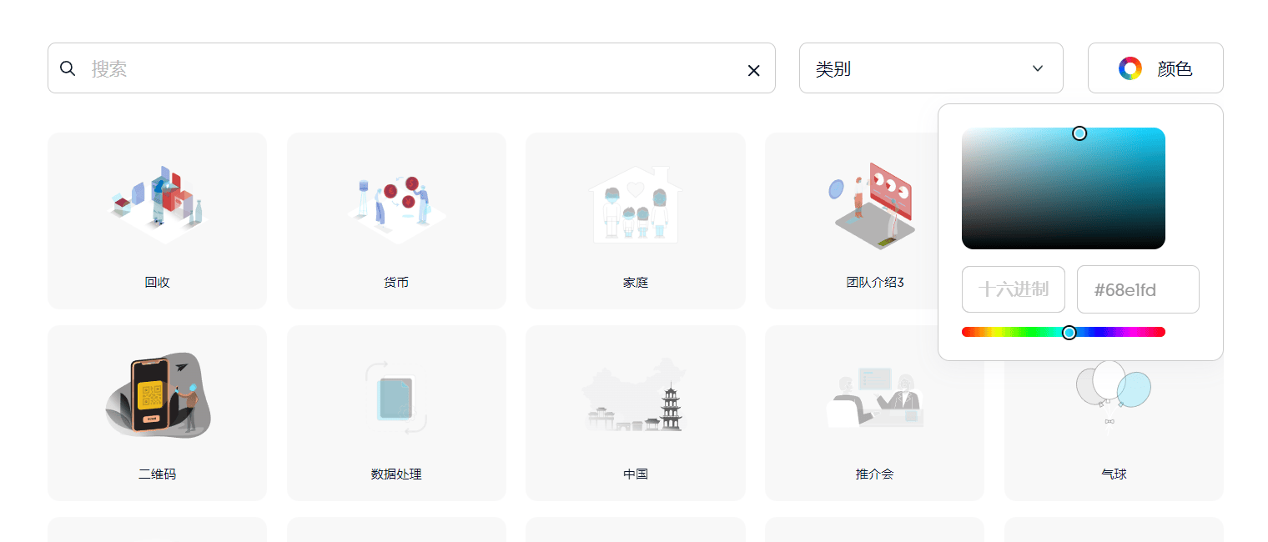
Task: View the 家庭 family illustration
Action: 635,220
